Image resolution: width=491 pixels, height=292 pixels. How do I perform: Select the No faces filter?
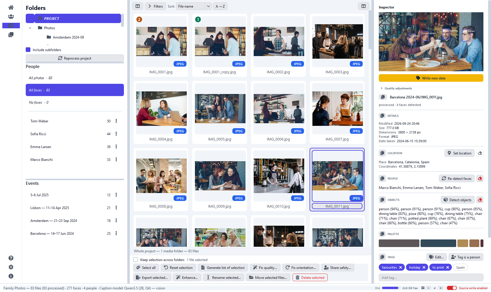coord(75,102)
